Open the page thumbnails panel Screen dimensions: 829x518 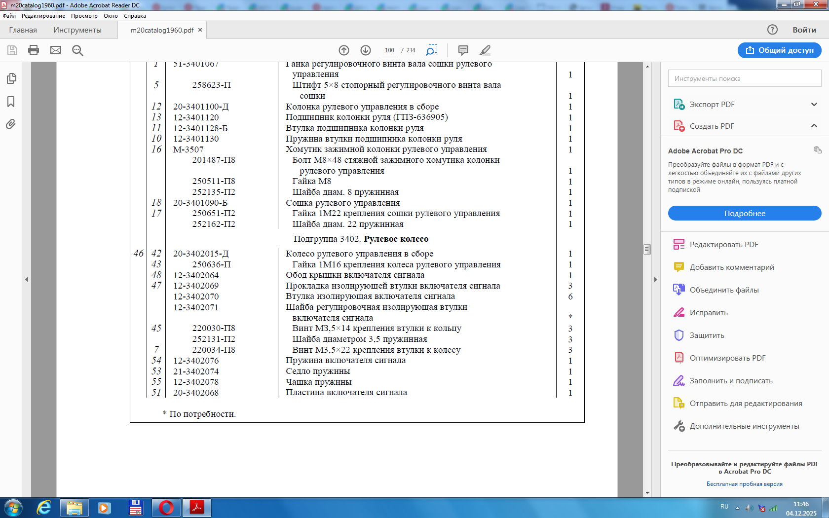coord(11,79)
